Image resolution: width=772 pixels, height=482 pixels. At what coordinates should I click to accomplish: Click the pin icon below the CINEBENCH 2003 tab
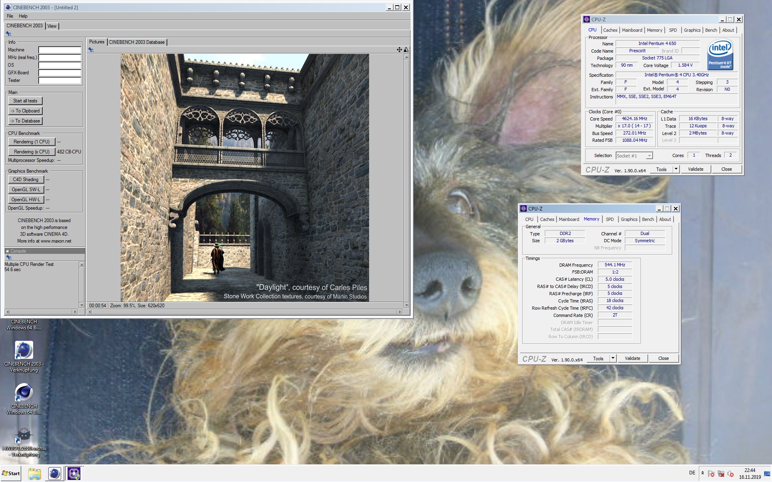pos(8,34)
